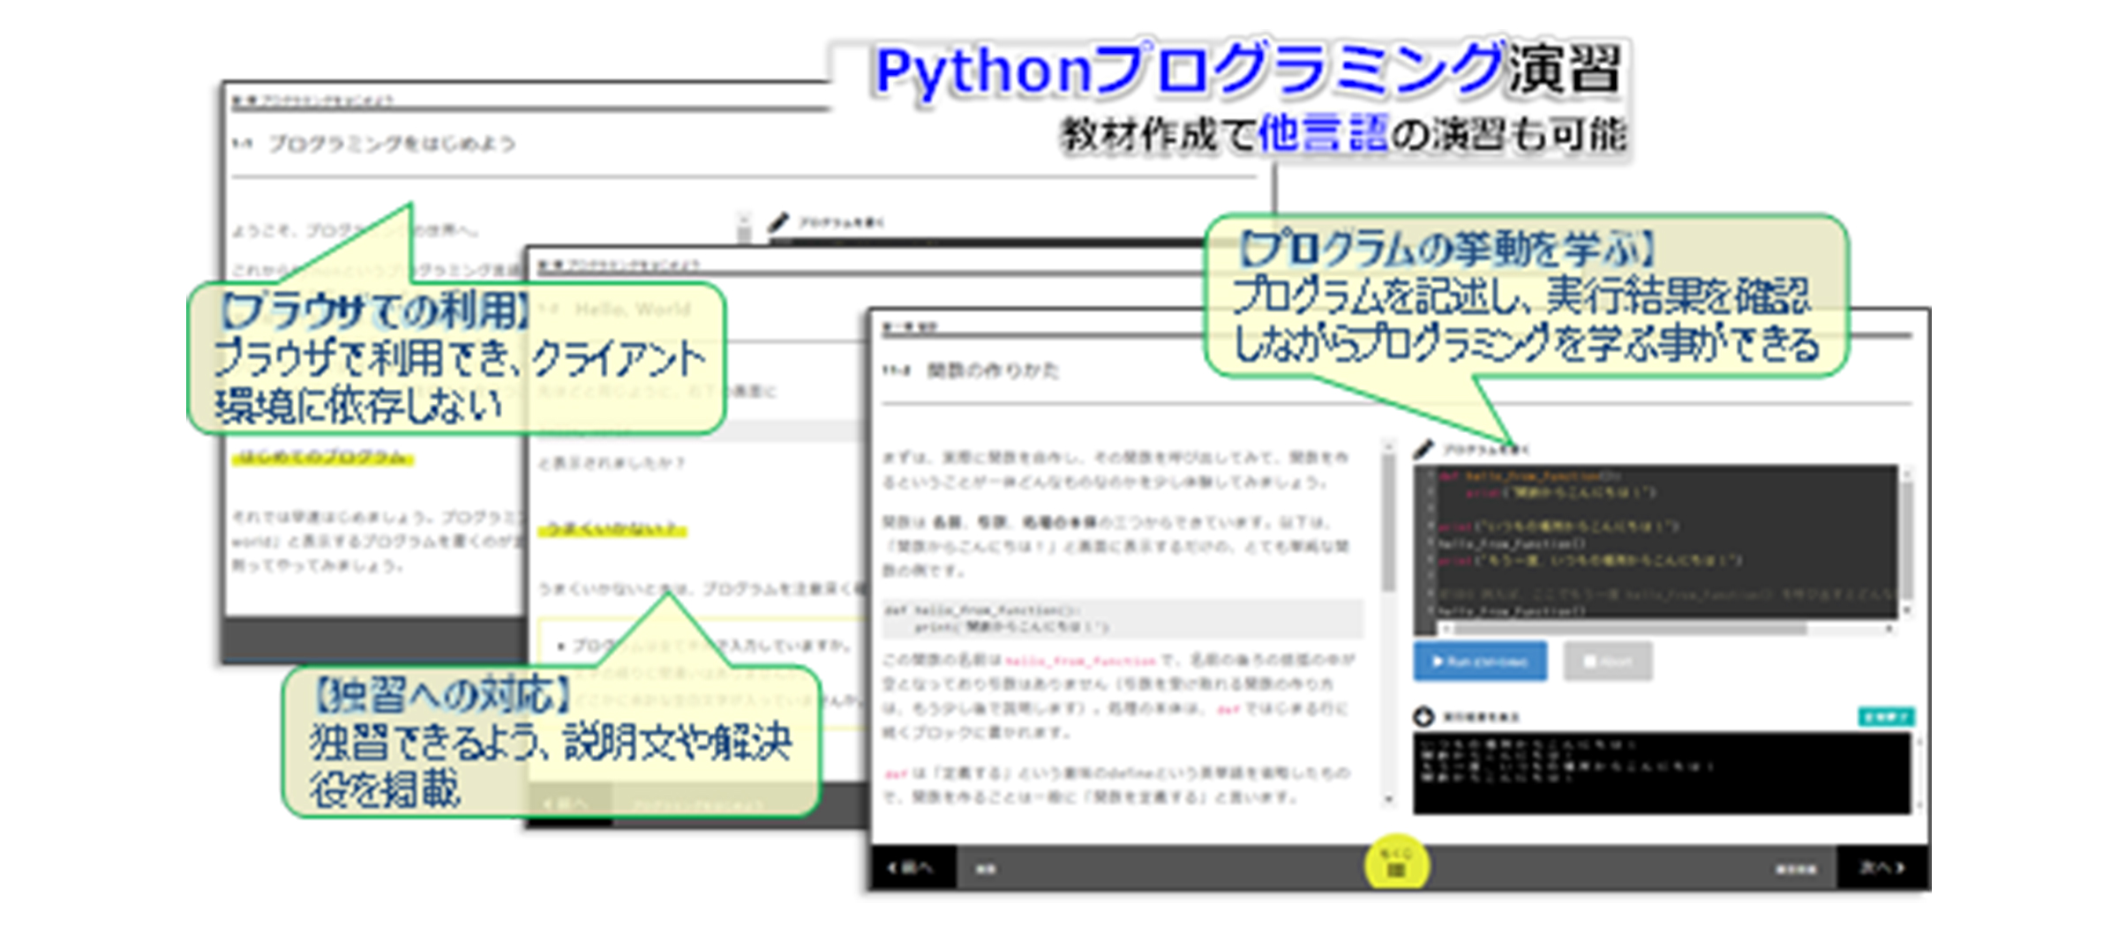Click the chapter breadcrumb link in the front window

pos(909,327)
